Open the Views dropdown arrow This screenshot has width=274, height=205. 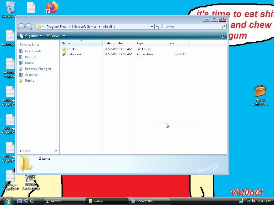[64, 36]
